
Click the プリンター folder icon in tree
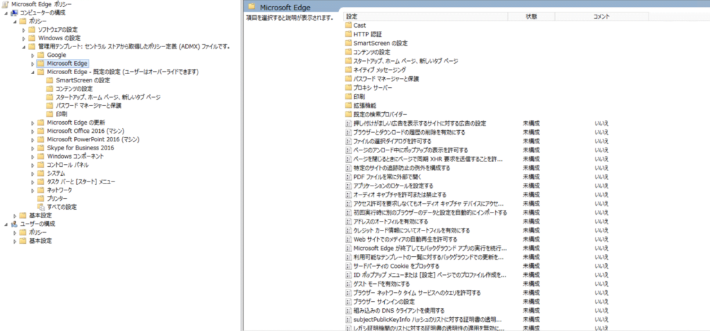41,199
